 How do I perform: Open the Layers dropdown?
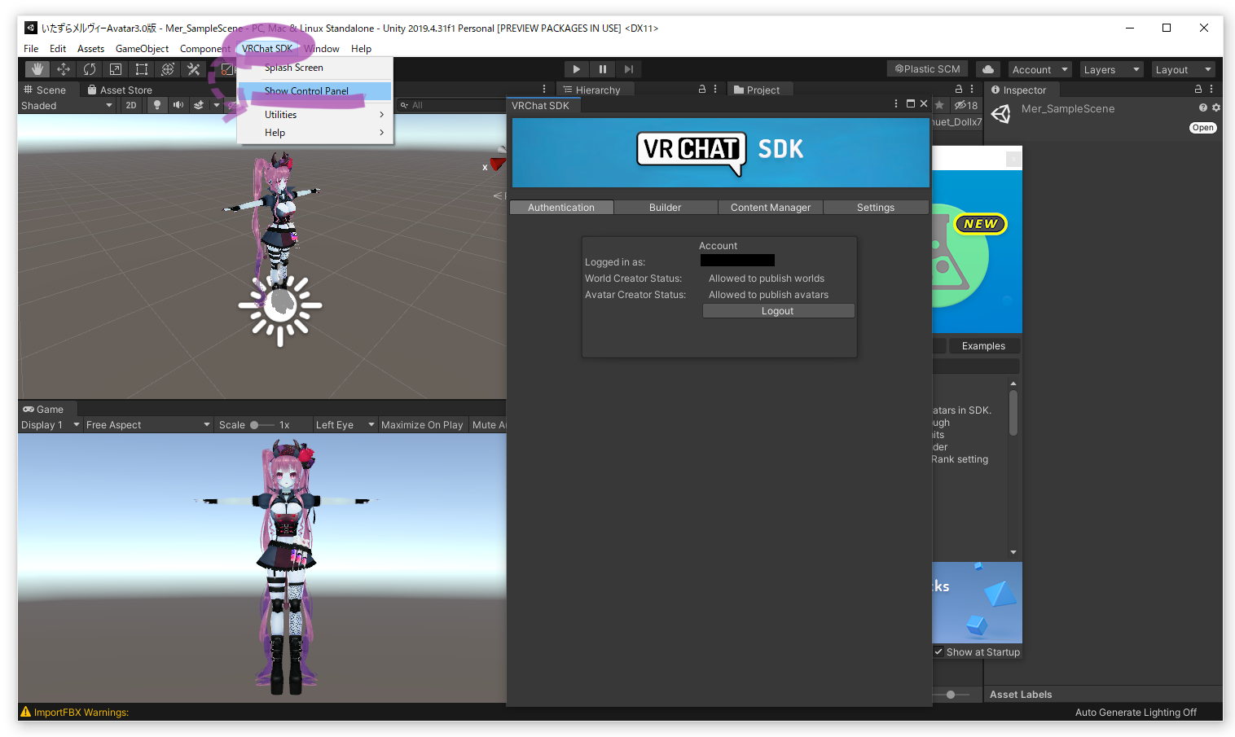1112,69
